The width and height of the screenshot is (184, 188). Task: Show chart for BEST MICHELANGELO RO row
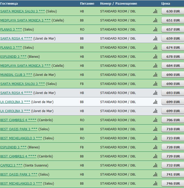155,138
